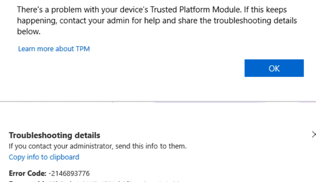316x182 pixels.
Task: Click the 'If you contact your administrator' text
Action: [x=53, y=146]
